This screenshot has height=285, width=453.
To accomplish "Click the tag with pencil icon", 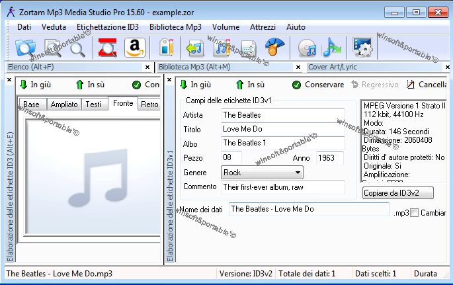I will coord(167,48).
